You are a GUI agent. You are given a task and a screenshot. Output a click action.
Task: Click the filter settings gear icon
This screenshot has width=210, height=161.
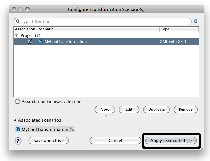[x=195, y=21]
